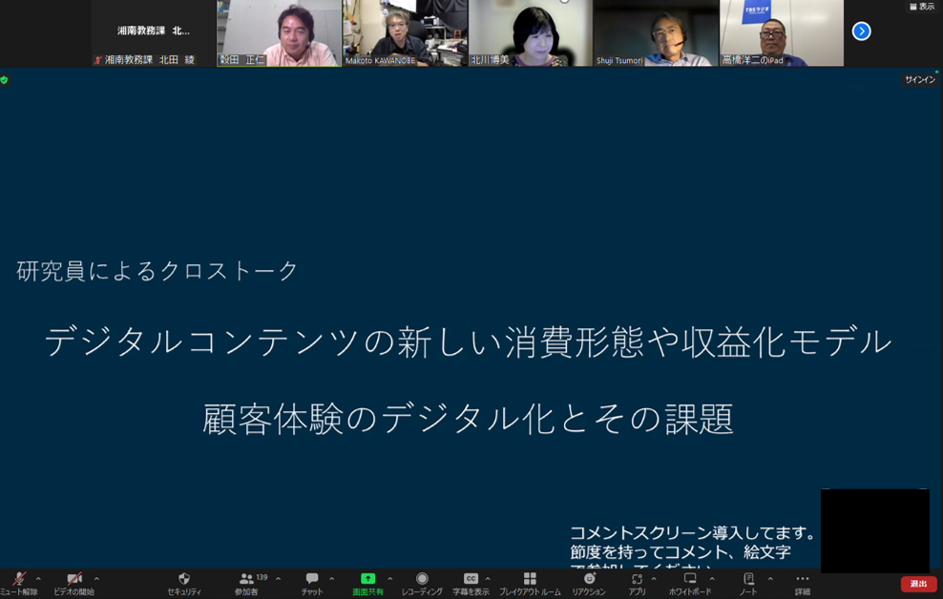The height and width of the screenshot is (599, 943).
Task: Open the Apps (アプリ) icon
Action: click(637, 581)
